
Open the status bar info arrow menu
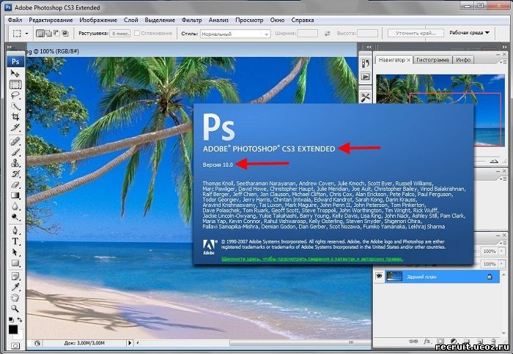pos(130,343)
